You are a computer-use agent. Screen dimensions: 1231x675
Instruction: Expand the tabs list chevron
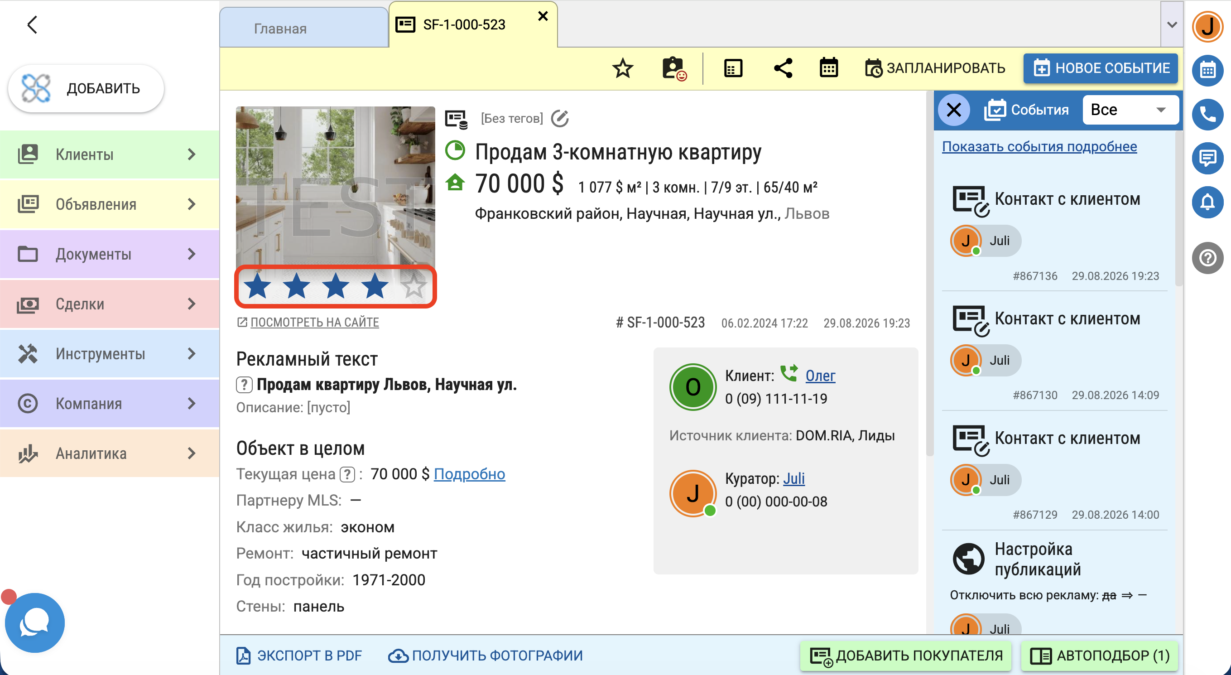coord(1172,25)
